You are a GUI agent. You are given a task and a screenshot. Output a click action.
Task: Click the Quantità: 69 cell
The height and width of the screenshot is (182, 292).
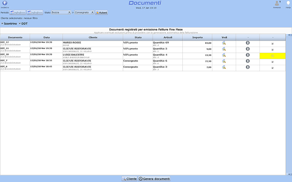168,44
